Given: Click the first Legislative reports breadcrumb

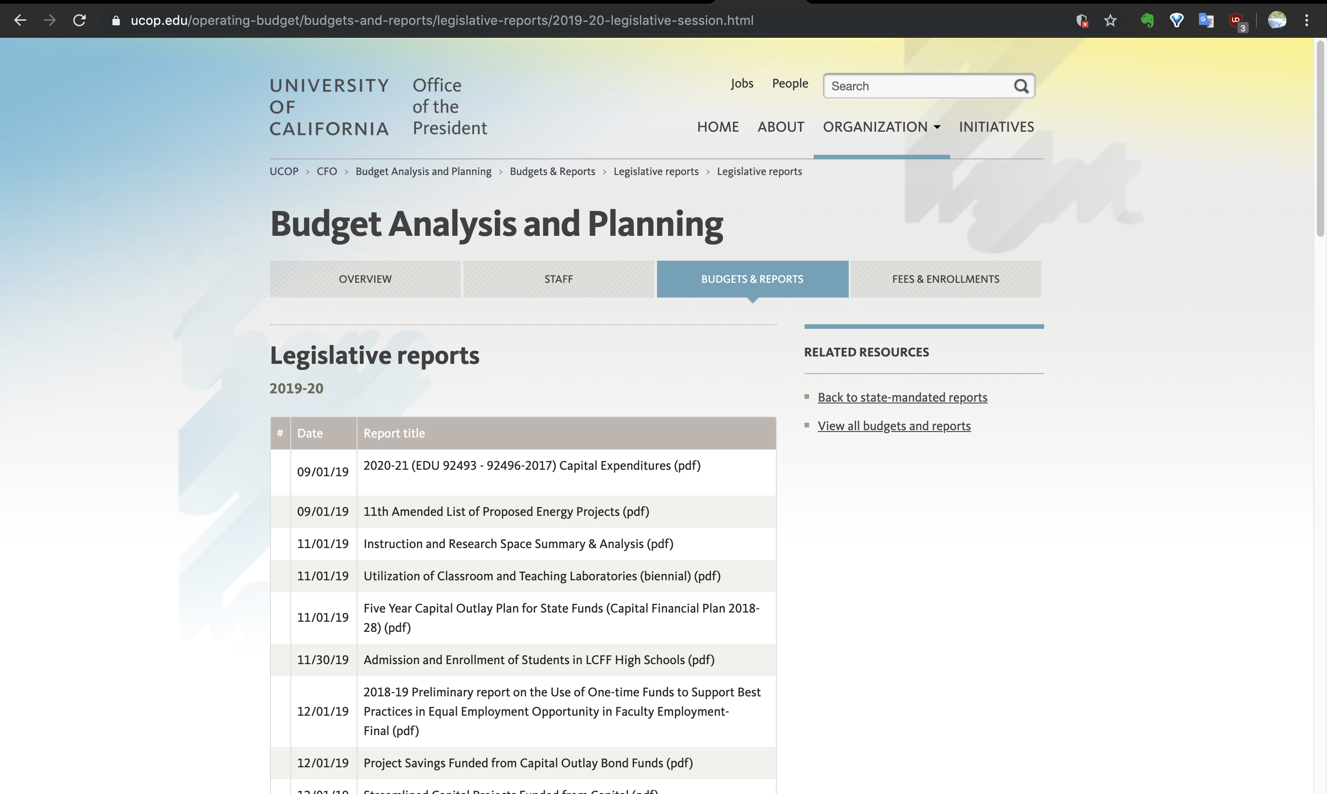Looking at the screenshot, I should (x=656, y=171).
